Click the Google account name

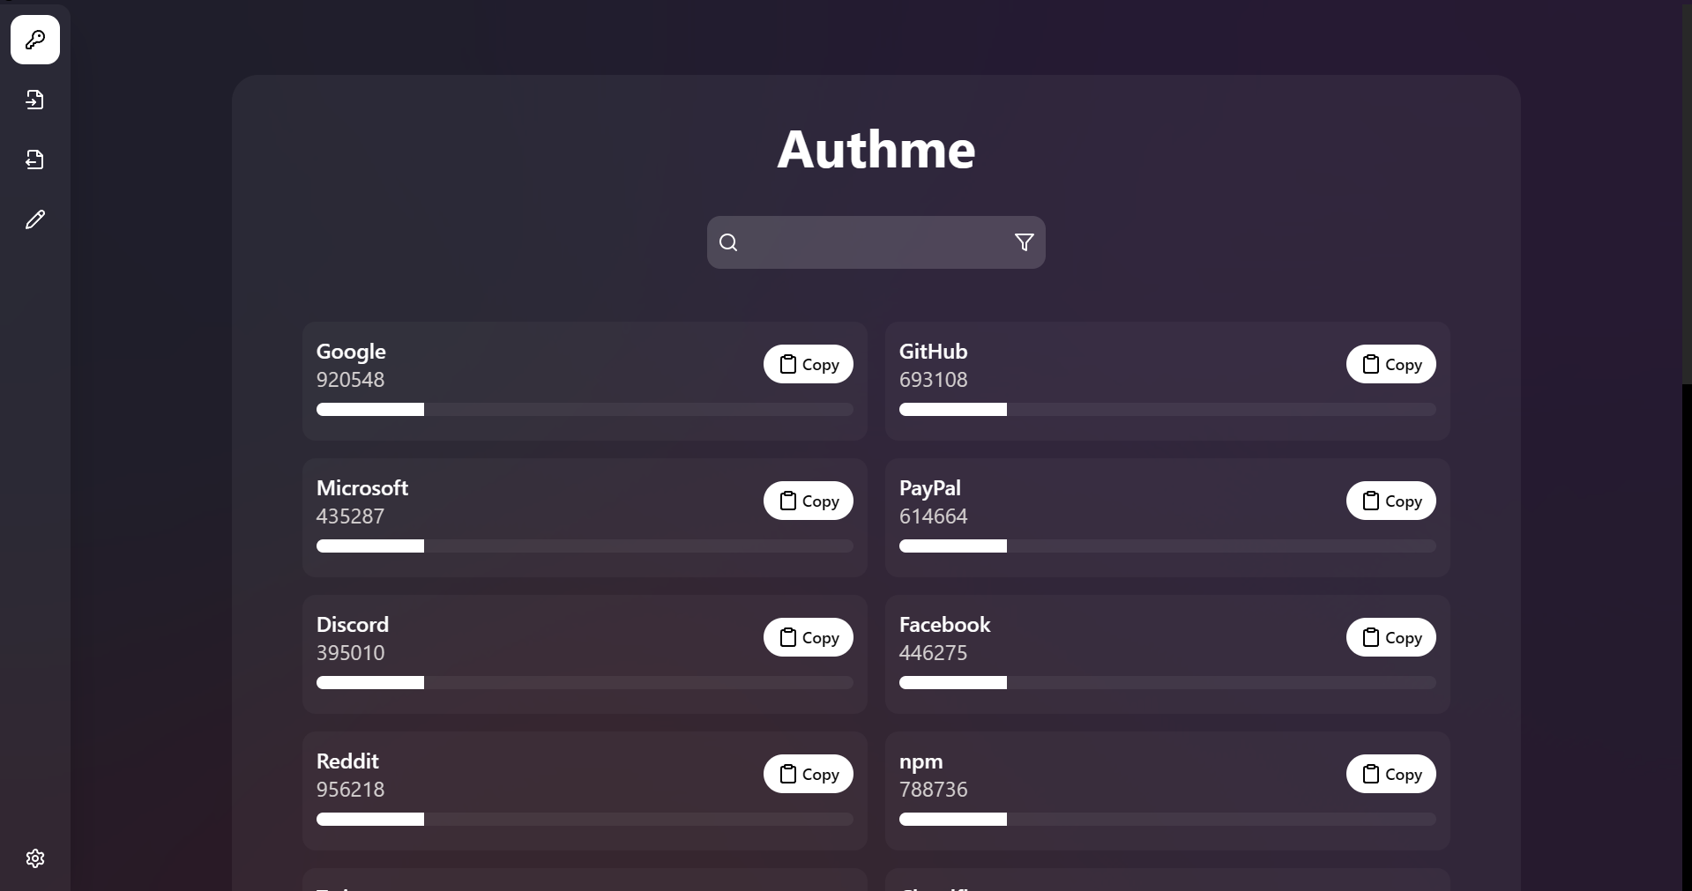[x=351, y=352]
